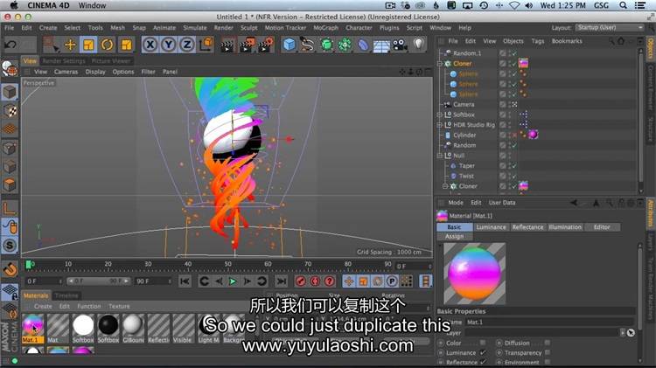Toggle Twist deformer enable checkmark
This screenshot has width=656, height=368.
tap(513, 176)
